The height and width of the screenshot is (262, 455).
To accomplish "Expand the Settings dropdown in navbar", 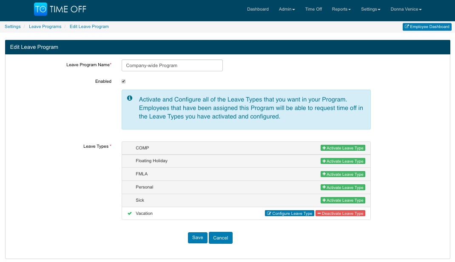I will click(x=370, y=9).
